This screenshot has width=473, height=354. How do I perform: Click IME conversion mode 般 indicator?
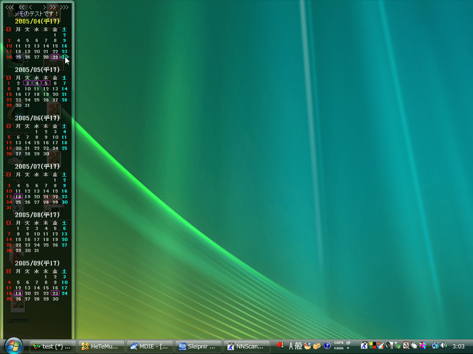tap(298, 346)
